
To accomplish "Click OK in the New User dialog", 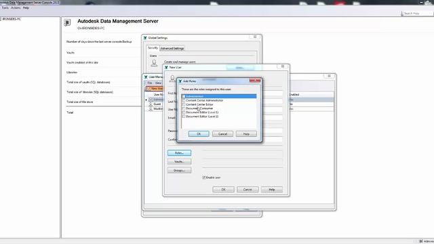I will (223, 190).
